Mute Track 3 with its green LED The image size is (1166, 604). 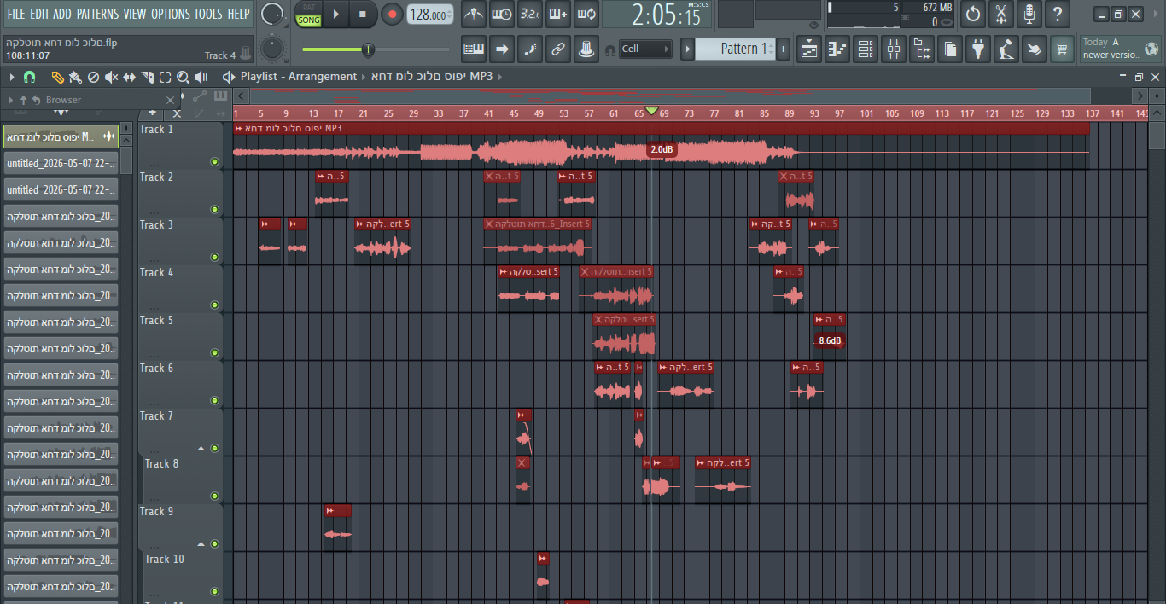point(214,257)
